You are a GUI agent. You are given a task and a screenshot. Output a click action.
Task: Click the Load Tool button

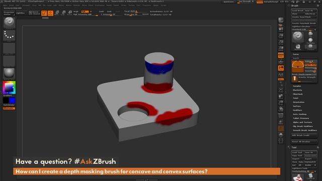tap(297, 152)
